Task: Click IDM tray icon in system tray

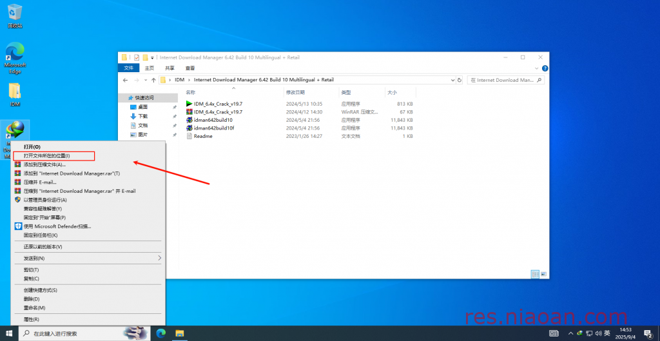Action: pos(579,333)
